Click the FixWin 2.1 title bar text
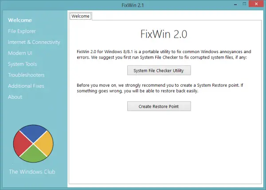This screenshot has height=190, width=266. click(133, 5)
